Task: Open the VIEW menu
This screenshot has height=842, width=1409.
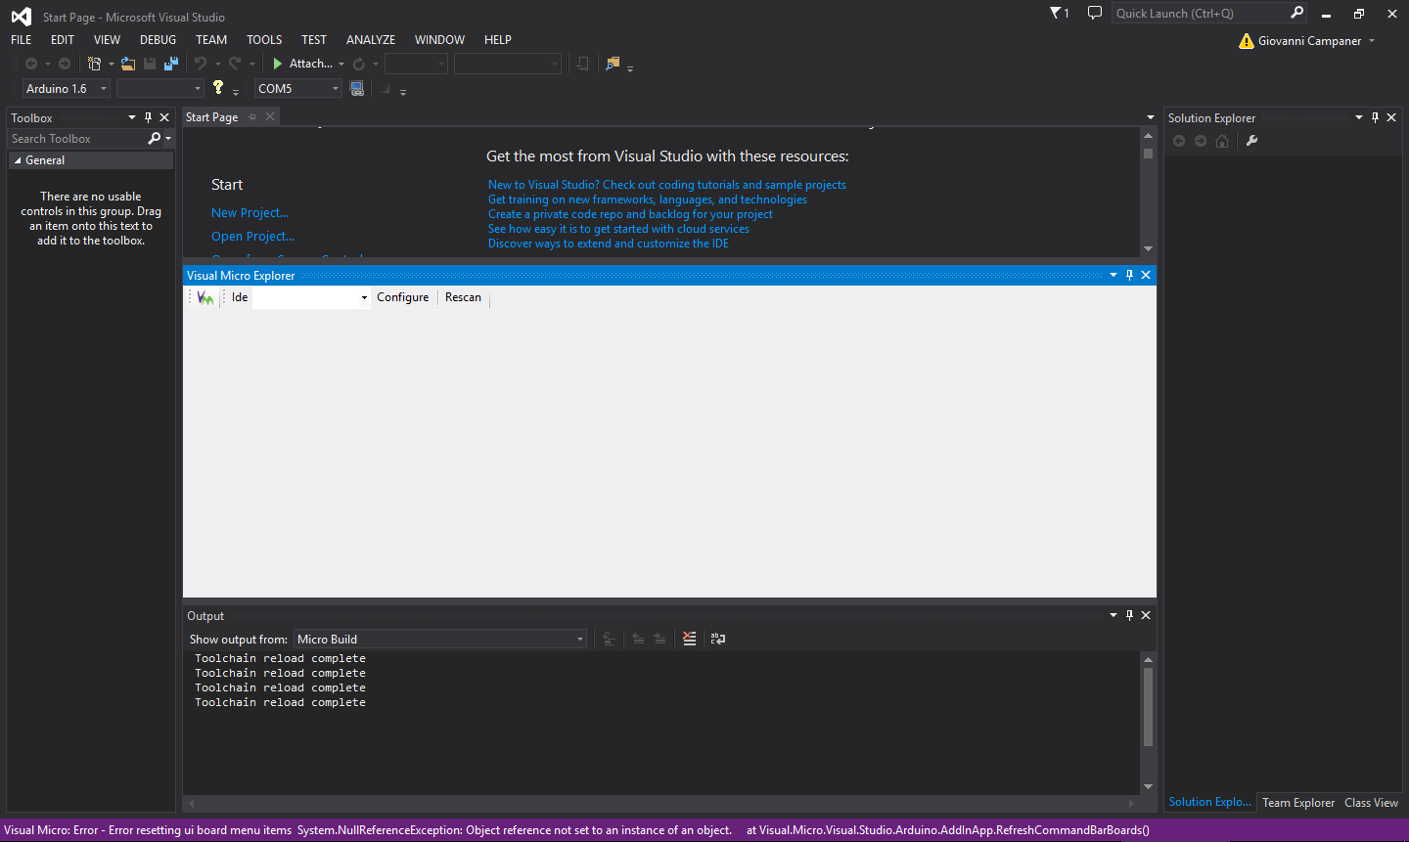Action: click(108, 40)
